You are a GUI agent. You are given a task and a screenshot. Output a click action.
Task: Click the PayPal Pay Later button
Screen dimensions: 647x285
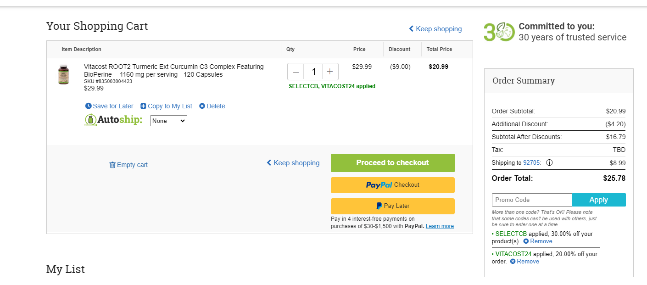pos(393,206)
